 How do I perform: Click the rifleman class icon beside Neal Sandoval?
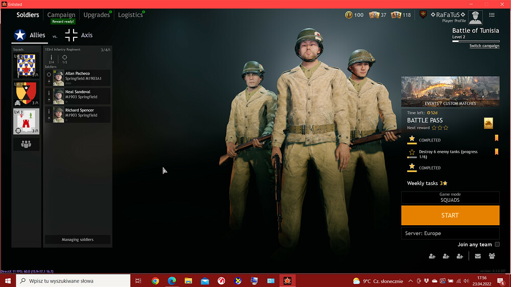click(x=49, y=93)
